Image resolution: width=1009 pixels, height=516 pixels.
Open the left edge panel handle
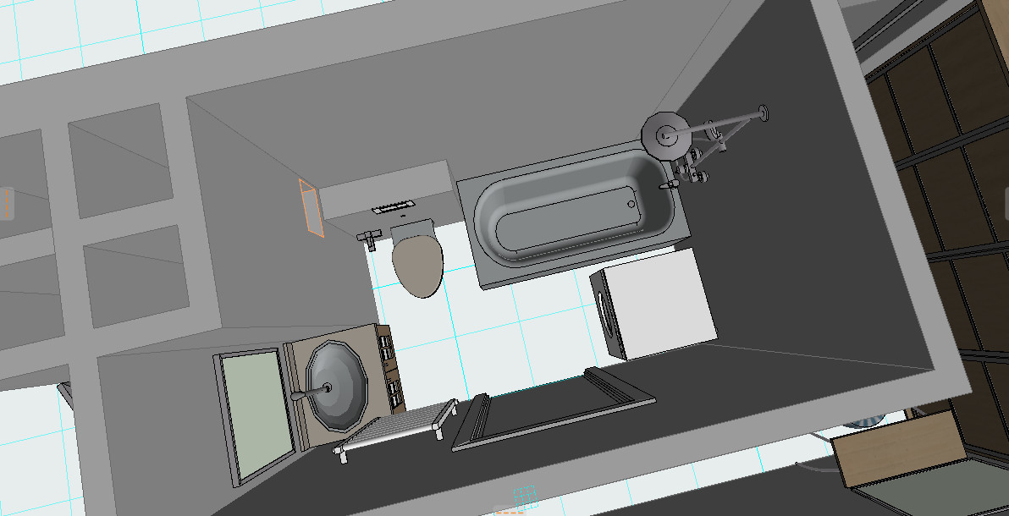(5, 203)
